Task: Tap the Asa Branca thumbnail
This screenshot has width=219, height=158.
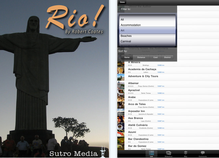Action: (x=121, y=119)
